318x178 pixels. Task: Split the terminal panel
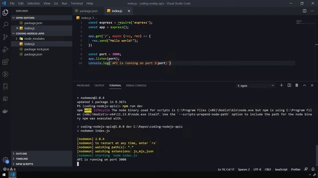[289, 86]
